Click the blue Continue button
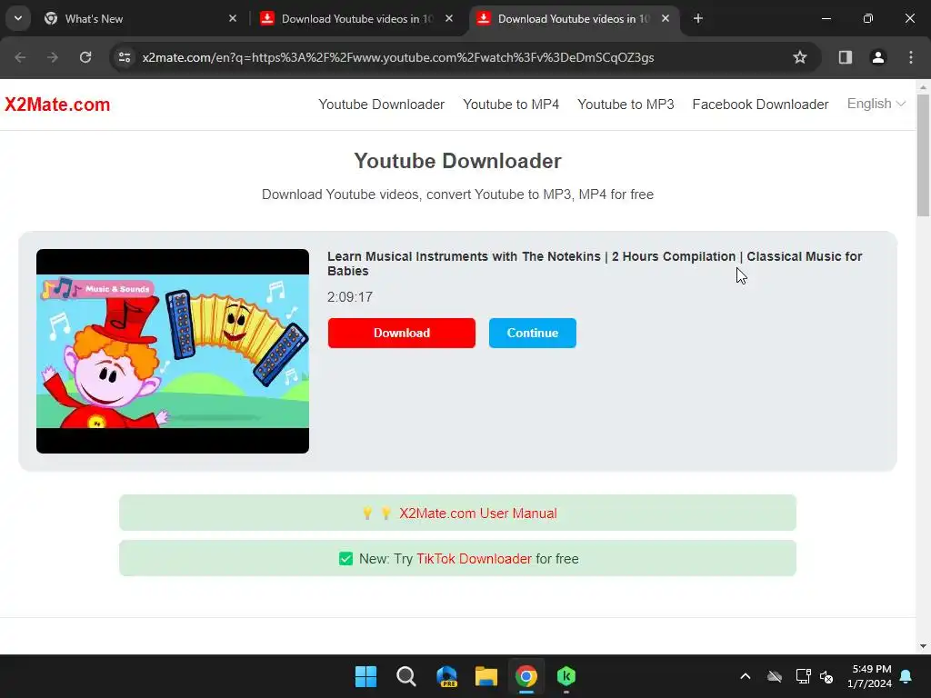The image size is (931, 698). pyautogui.click(x=533, y=333)
